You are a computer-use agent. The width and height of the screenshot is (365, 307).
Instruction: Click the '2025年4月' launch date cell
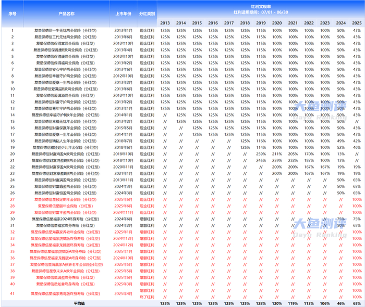point(124,294)
